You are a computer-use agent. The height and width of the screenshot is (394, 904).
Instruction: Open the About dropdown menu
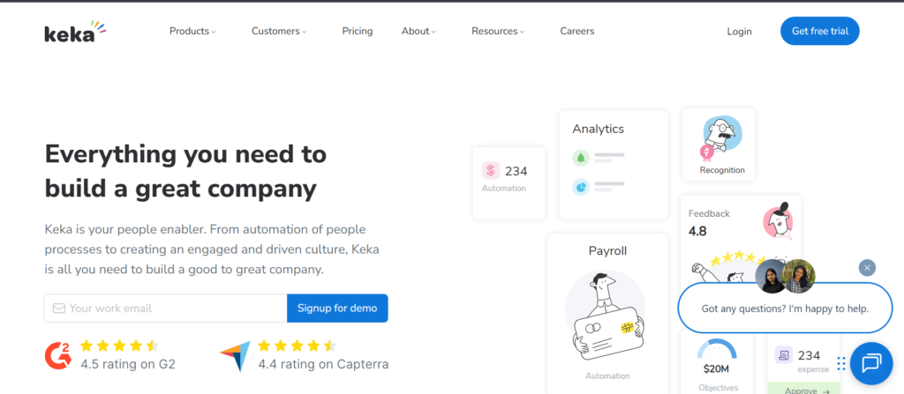coord(418,32)
